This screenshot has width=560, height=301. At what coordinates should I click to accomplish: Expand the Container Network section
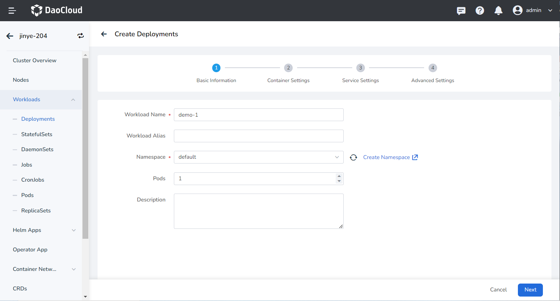click(x=74, y=269)
